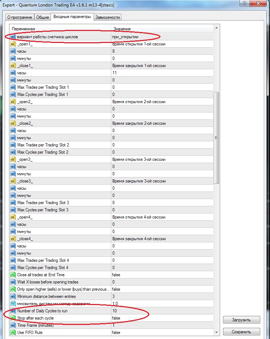Viewport: 270px width, 339px height.
Task: Select icon of Max Cycles per Trading Slot 2
Action: (13, 152)
